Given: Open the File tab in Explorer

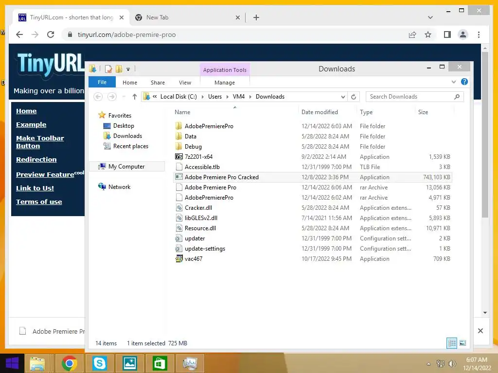Looking at the screenshot, I should click(102, 82).
